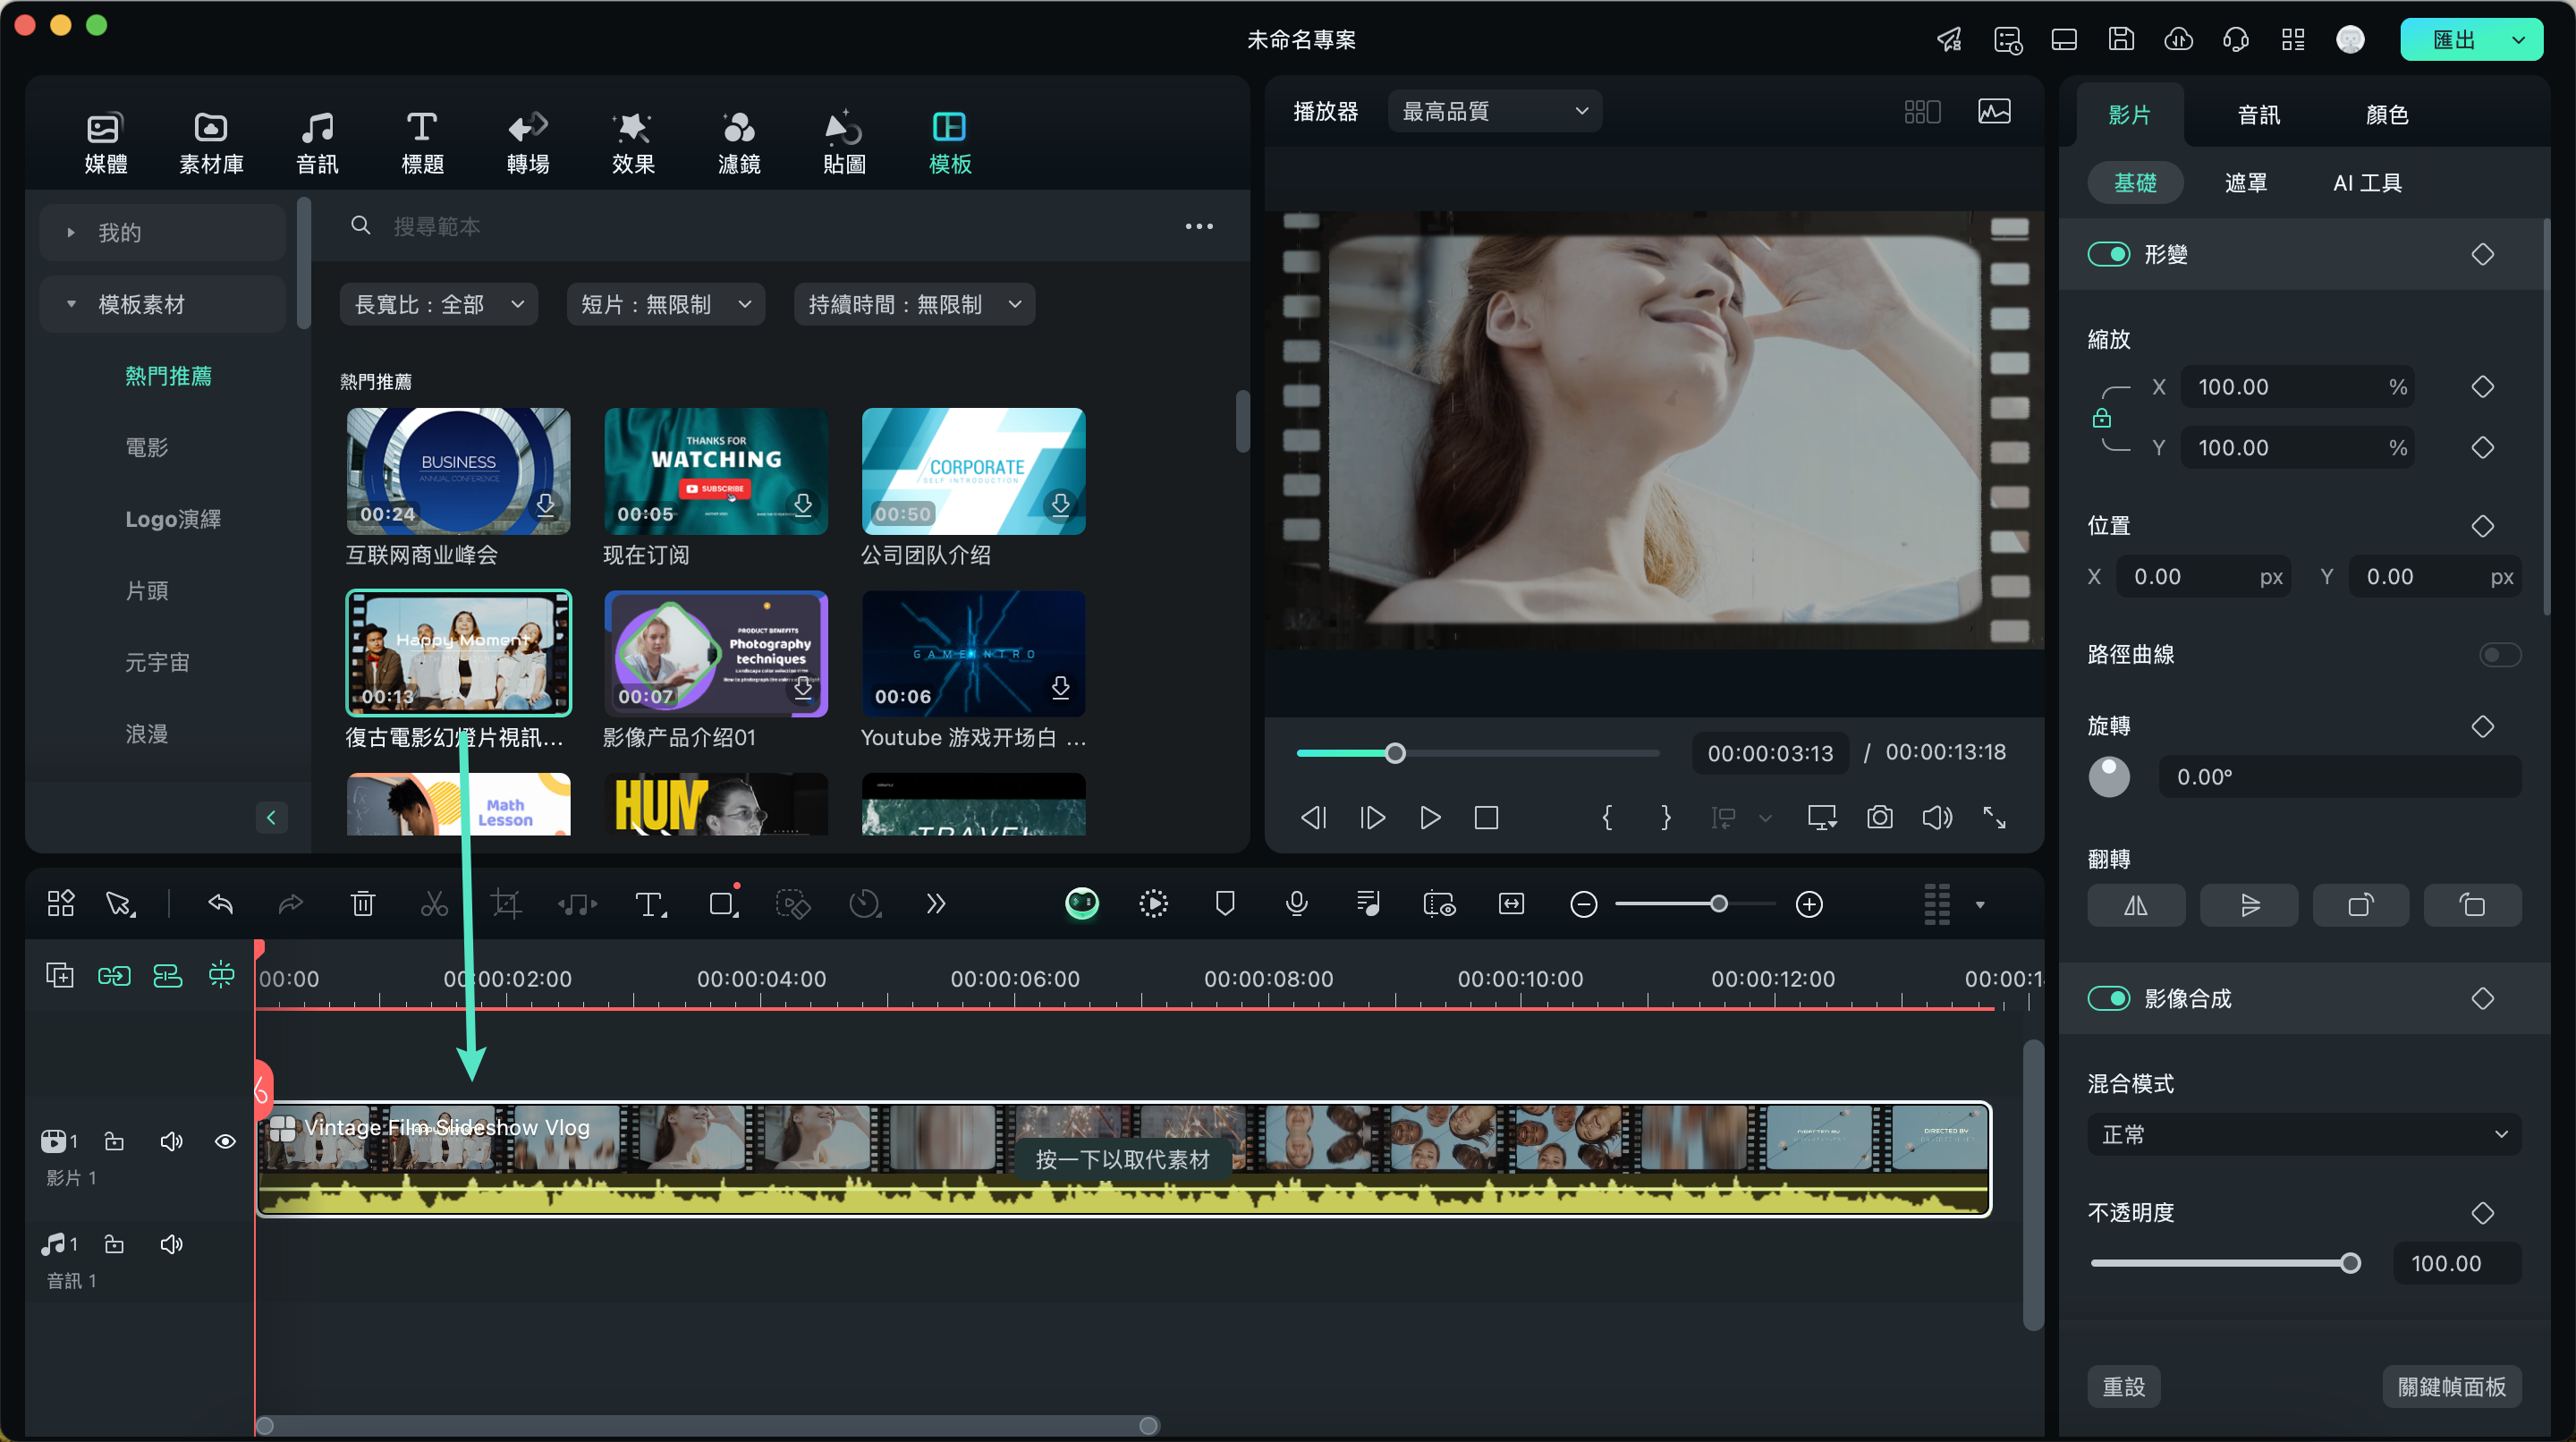Click the save project disk icon
The height and width of the screenshot is (1442, 2576).
(x=2120, y=40)
